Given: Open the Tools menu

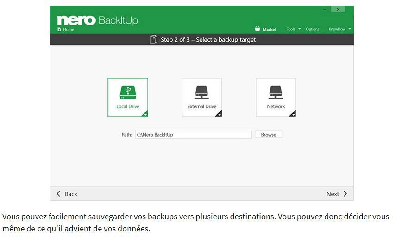Looking at the screenshot, I should pyautogui.click(x=291, y=29).
